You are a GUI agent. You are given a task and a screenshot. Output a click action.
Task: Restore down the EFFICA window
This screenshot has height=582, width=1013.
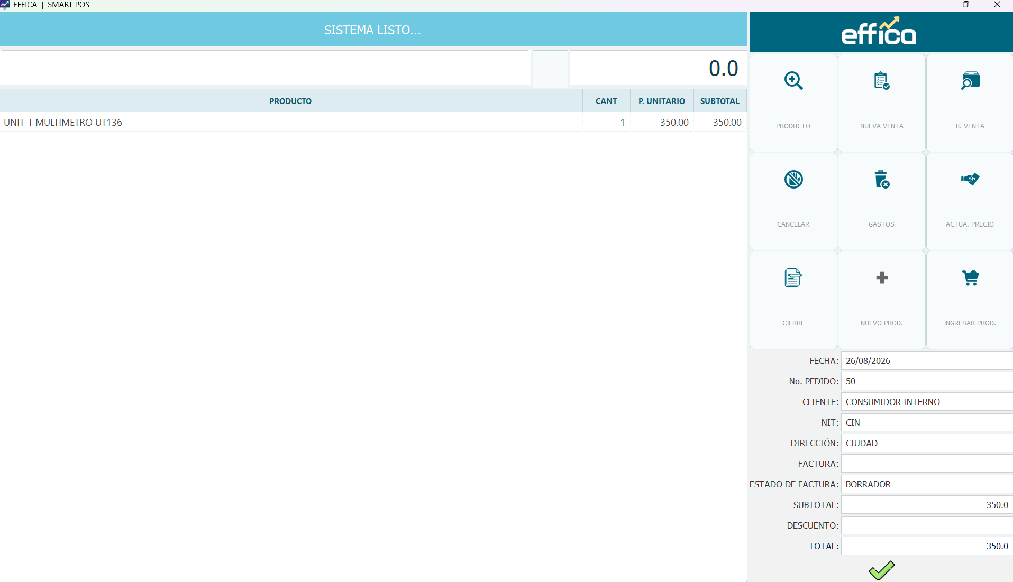point(965,5)
